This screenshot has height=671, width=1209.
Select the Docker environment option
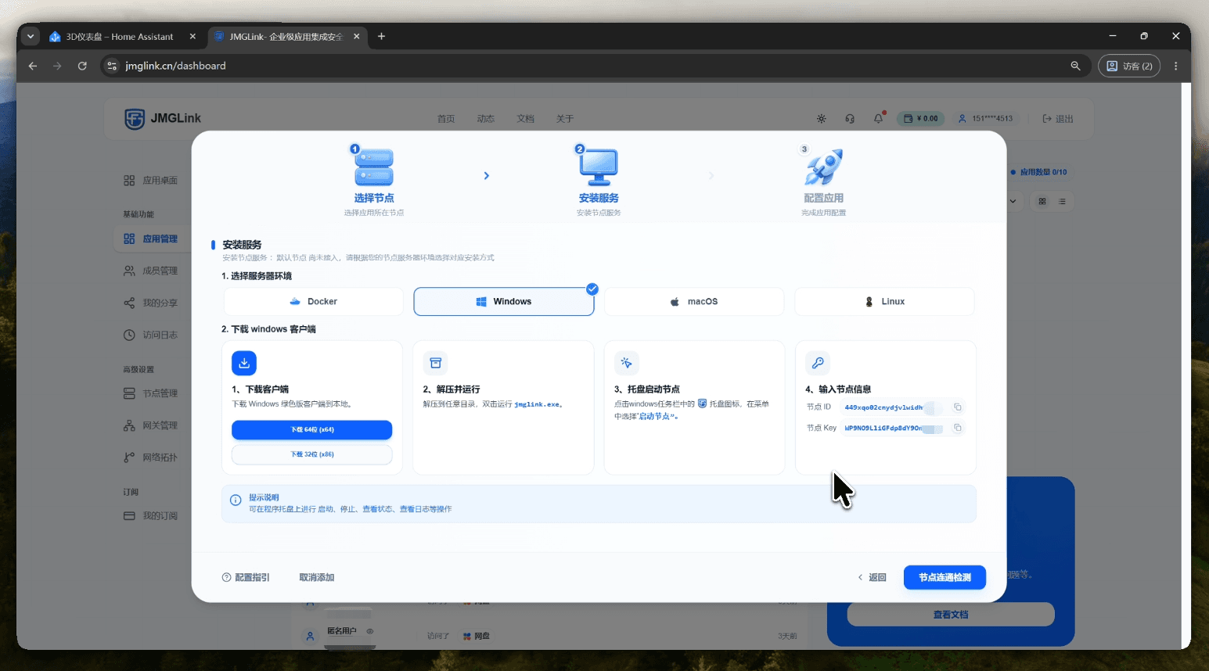(x=313, y=302)
